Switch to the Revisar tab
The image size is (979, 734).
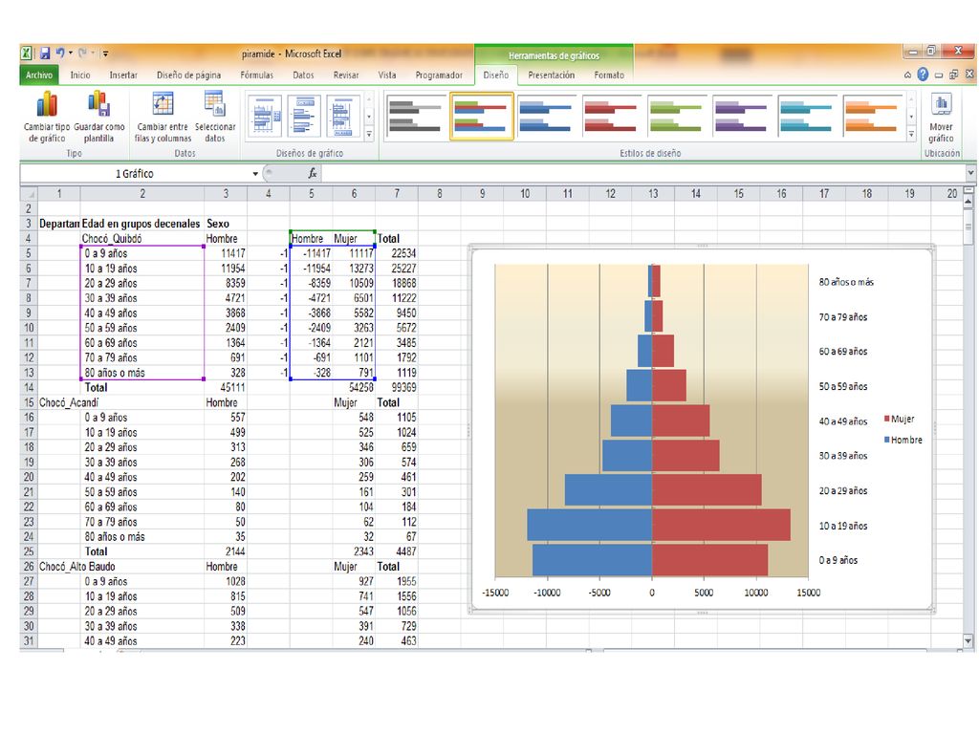point(346,75)
